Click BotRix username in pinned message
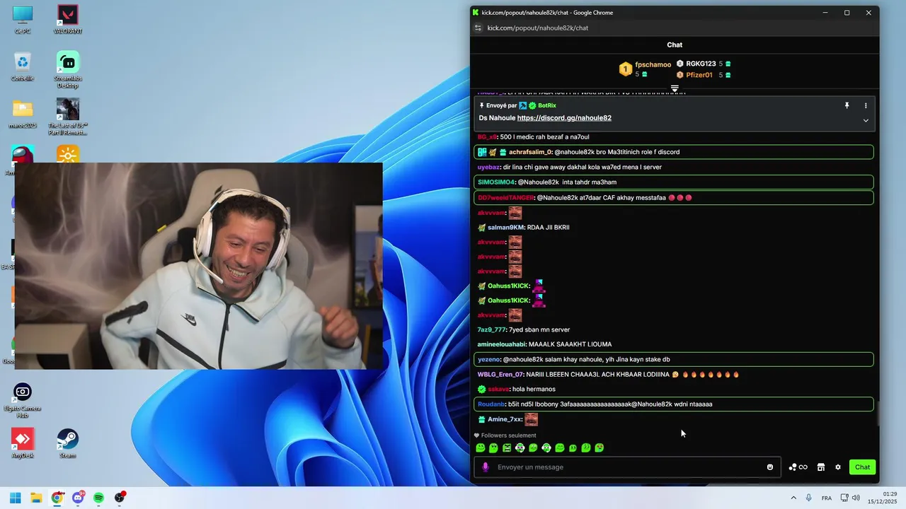 (x=547, y=105)
